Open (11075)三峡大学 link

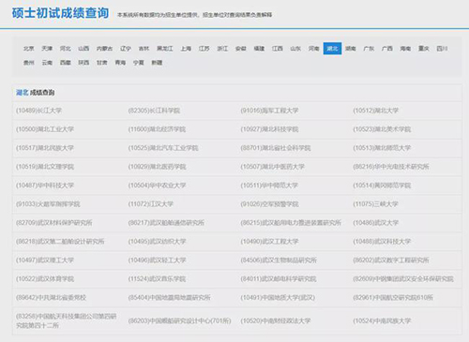(375, 204)
